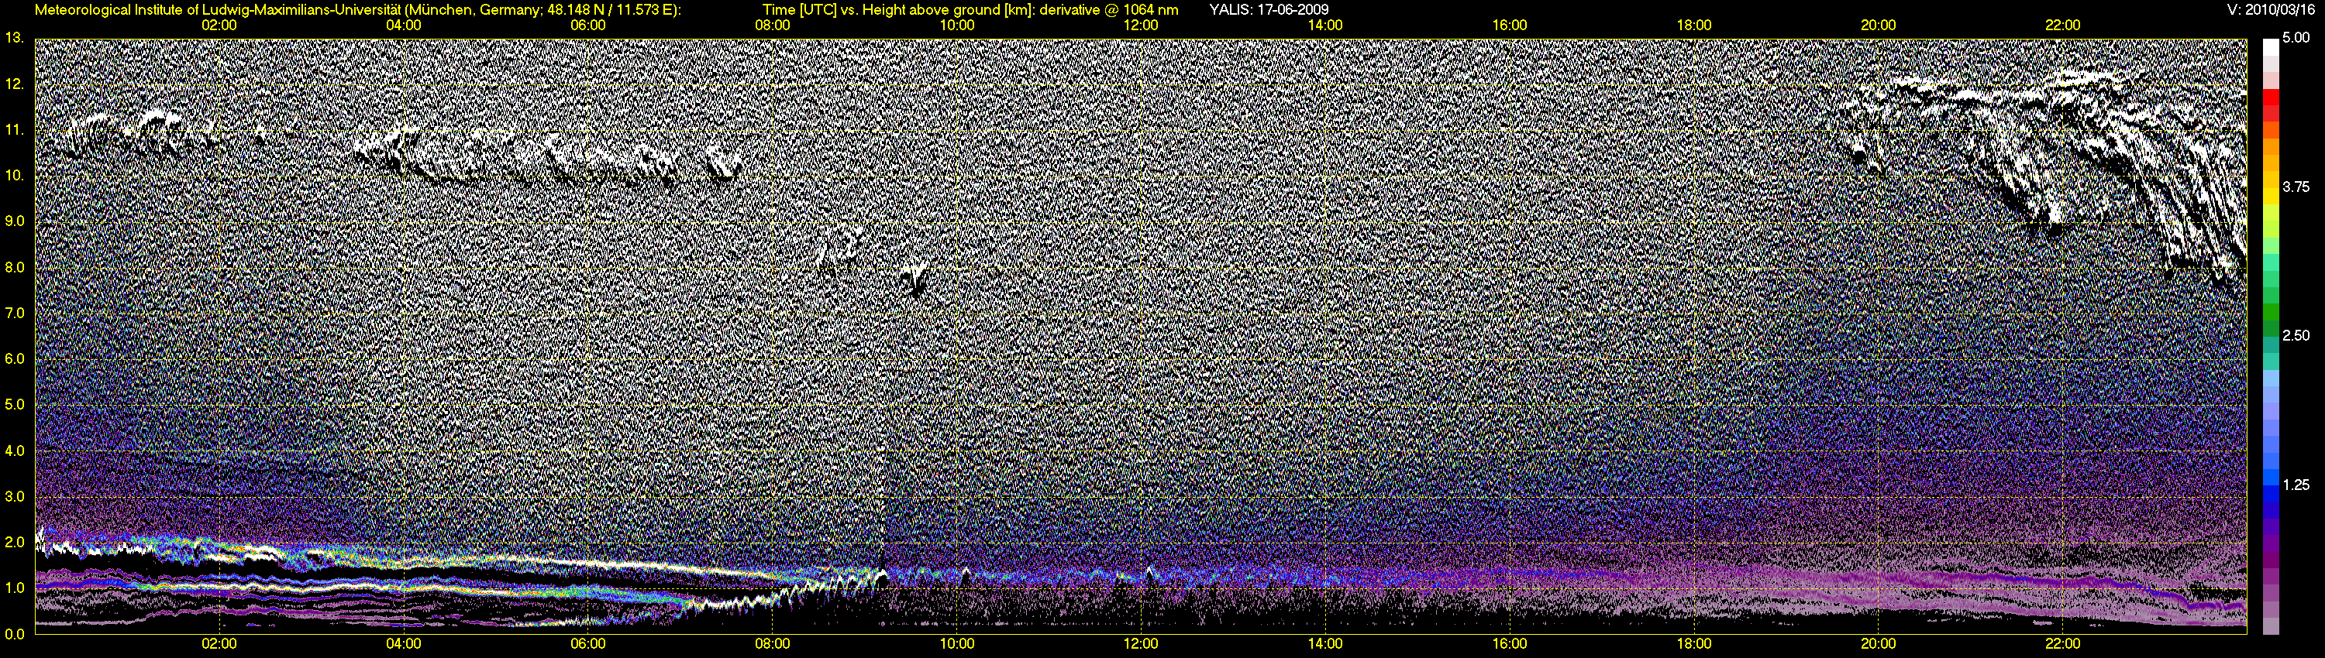Click the 22:00 label on the bottom time axis
Image resolution: width=2325 pixels, height=658 pixels.
pyautogui.click(x=2062, y=645)
